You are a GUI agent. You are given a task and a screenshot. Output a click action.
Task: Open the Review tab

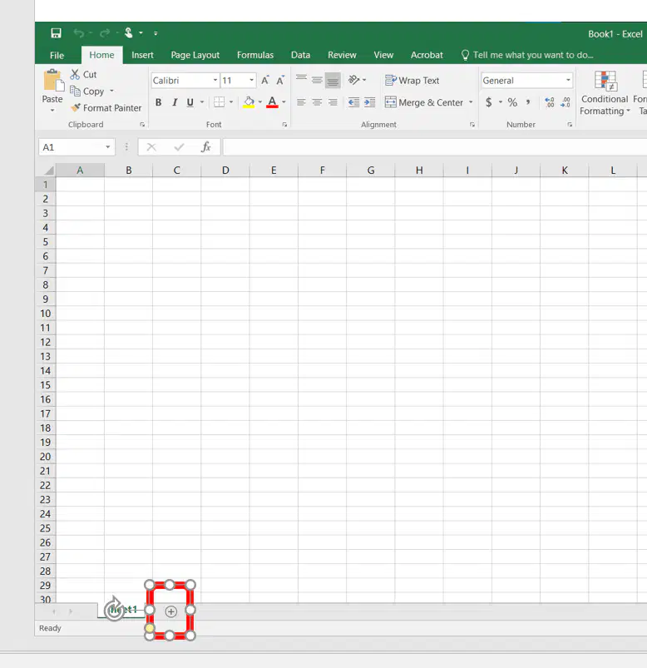(342, 55)
